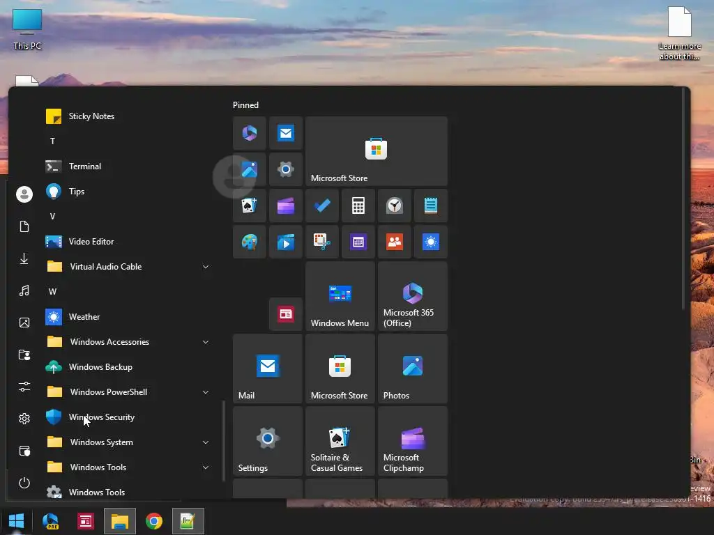This screenshot has height=535, width=714.
Task: Open the Copilot small pinned tile
Action: [249, 133]
